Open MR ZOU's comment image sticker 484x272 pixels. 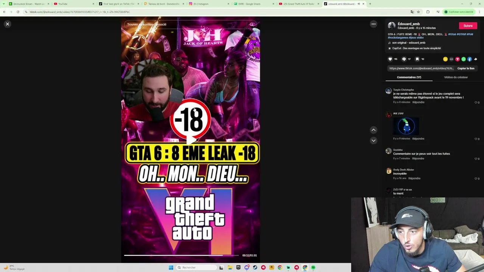point(406,126)
